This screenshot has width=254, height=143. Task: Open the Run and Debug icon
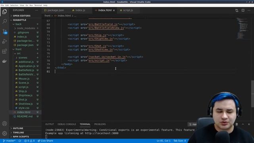(x=4, y=41)
